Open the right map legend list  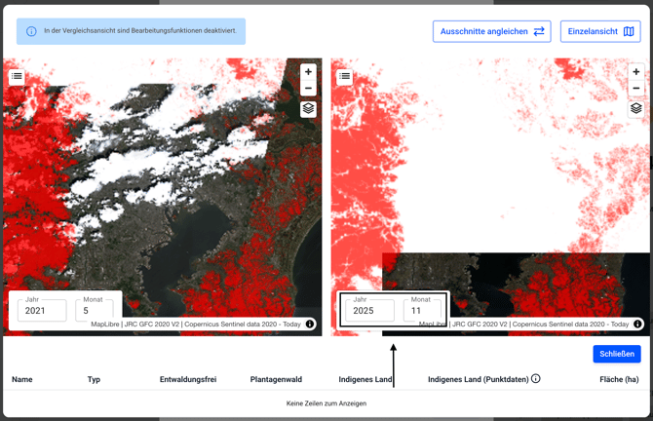[344, 76]
